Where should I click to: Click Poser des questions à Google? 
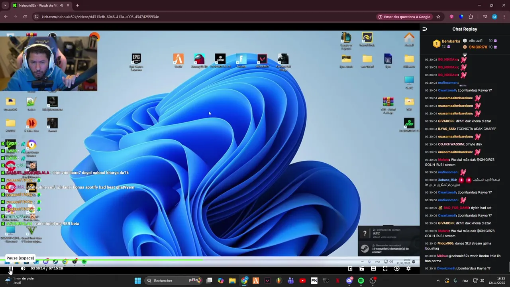(404, 17)
